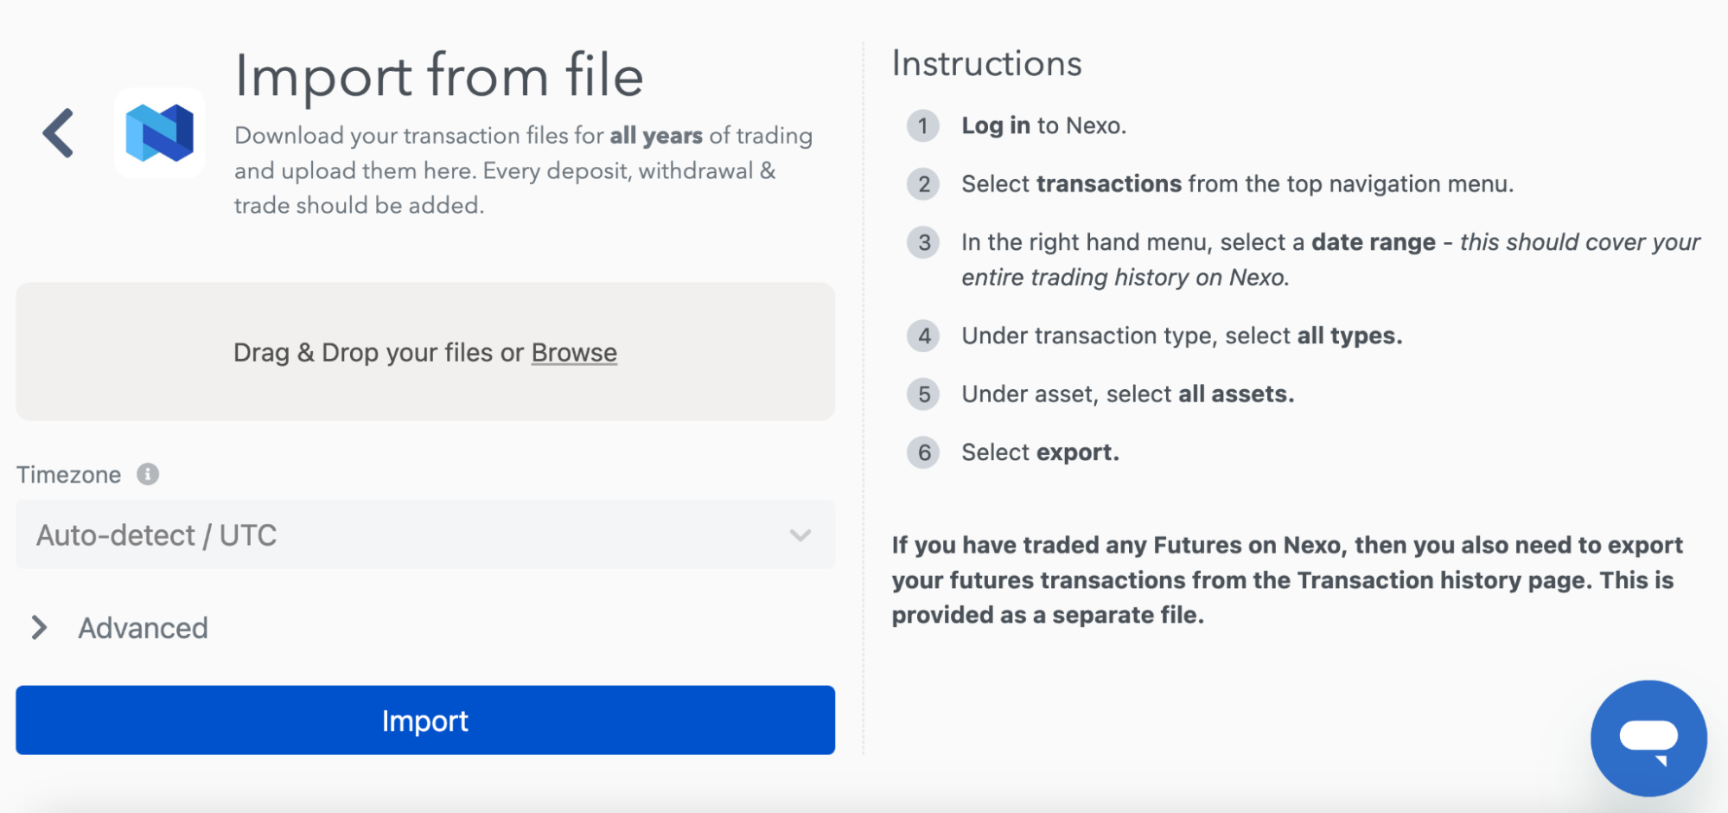This screenshot has width=1728, height=813.
Task: Click the step 6 number badge
Action: coord(923,452)
